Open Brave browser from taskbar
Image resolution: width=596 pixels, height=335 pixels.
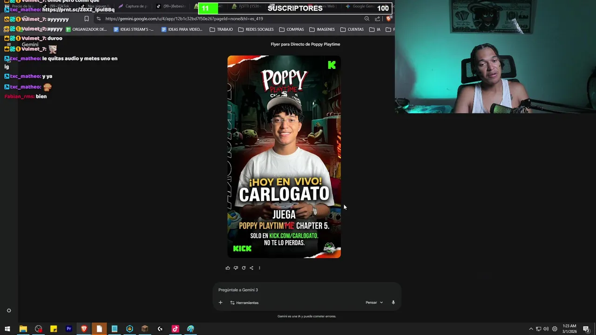pos(84,329)
